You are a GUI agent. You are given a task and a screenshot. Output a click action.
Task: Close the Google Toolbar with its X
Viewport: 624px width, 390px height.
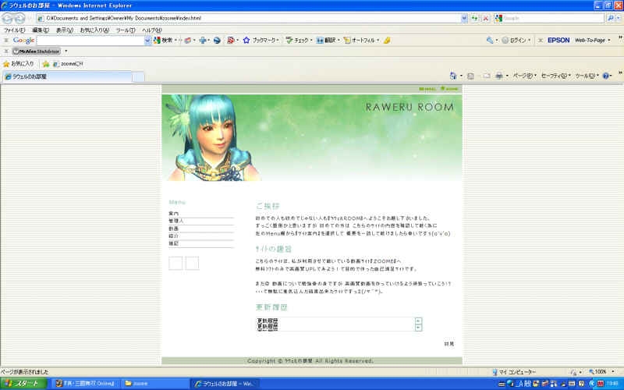click(x=6, y=41)
